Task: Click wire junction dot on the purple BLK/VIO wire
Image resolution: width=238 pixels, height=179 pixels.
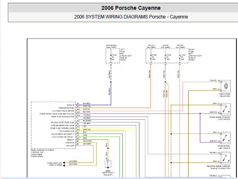Action: coord(200,113)
